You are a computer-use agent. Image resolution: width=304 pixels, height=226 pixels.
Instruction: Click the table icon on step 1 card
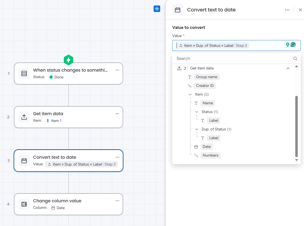[x=24, y=74]
